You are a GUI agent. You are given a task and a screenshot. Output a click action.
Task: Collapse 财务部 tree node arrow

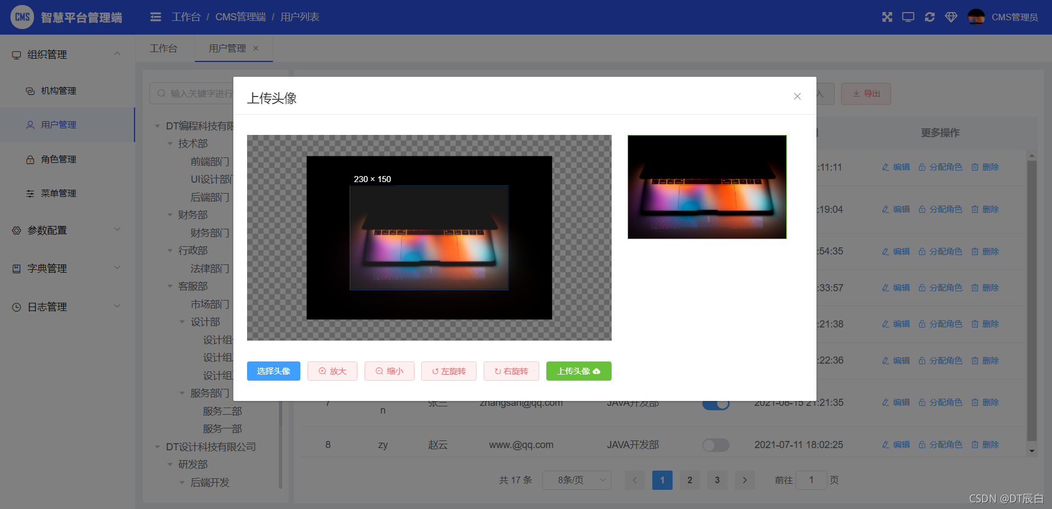click(x=170, y=215)
